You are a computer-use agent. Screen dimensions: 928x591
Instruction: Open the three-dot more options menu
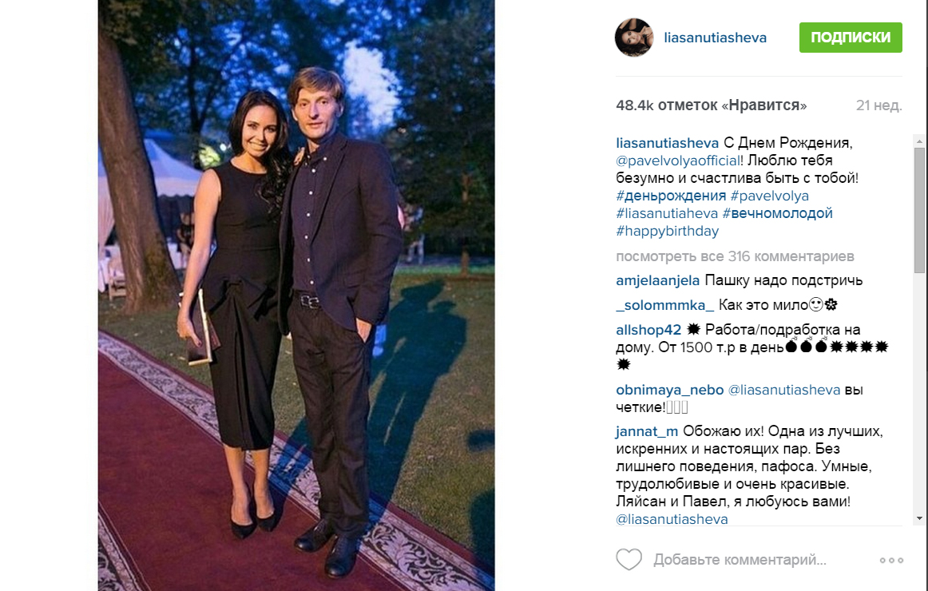pos(891,560)
